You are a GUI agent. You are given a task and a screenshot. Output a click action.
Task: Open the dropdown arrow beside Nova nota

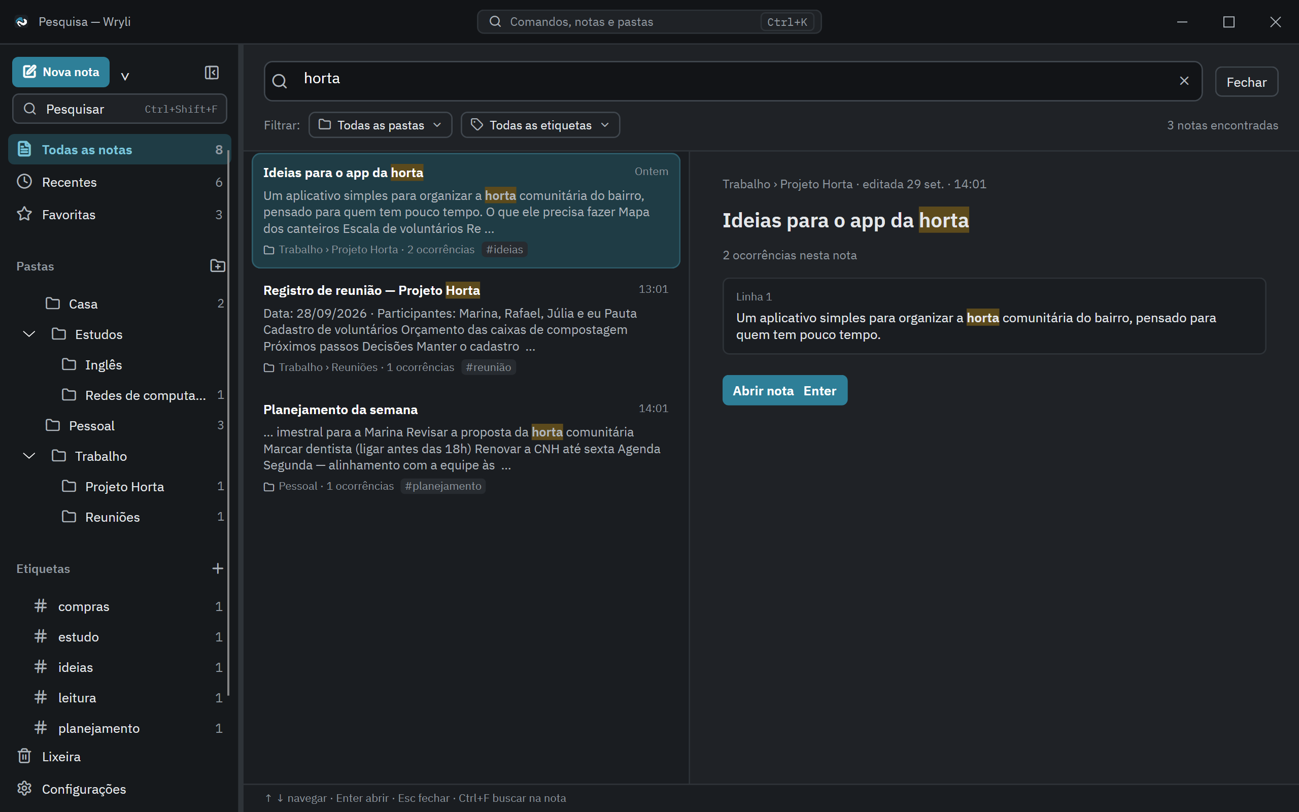125,76
